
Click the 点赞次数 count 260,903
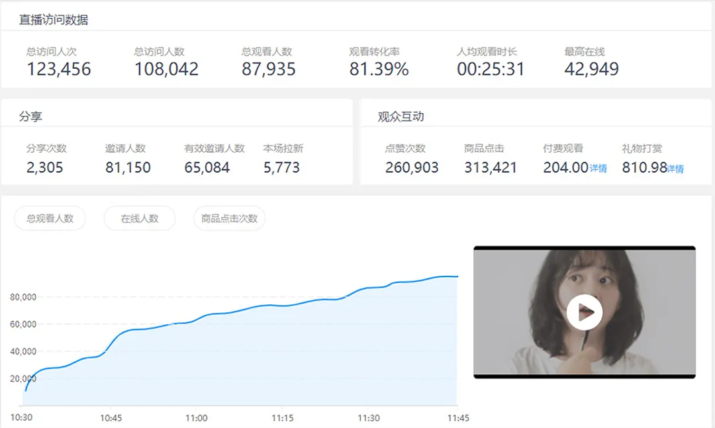412,167
